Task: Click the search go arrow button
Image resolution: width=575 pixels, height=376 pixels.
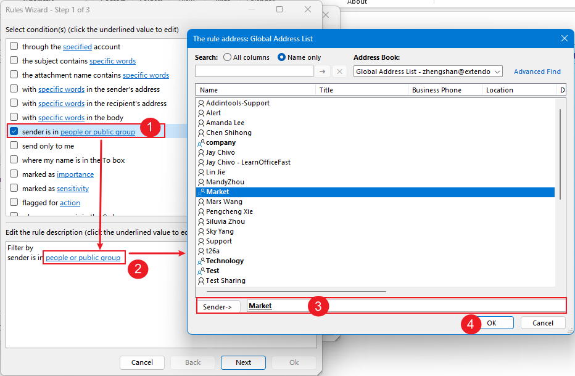Action: (323, 72)
